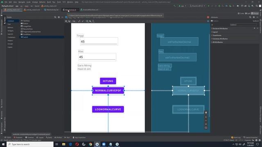Open the Refactor menu
Viewport: 262px width, 147px height.
click(x=42, y=2)
